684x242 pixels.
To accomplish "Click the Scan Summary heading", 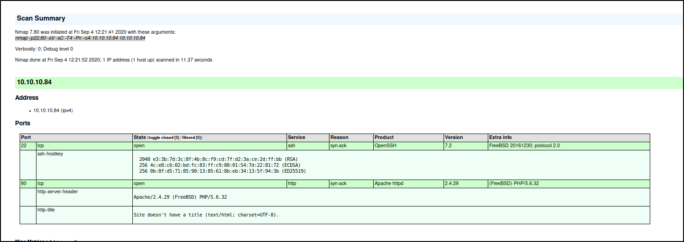I will pyautogui.click(x=41, y=19).
